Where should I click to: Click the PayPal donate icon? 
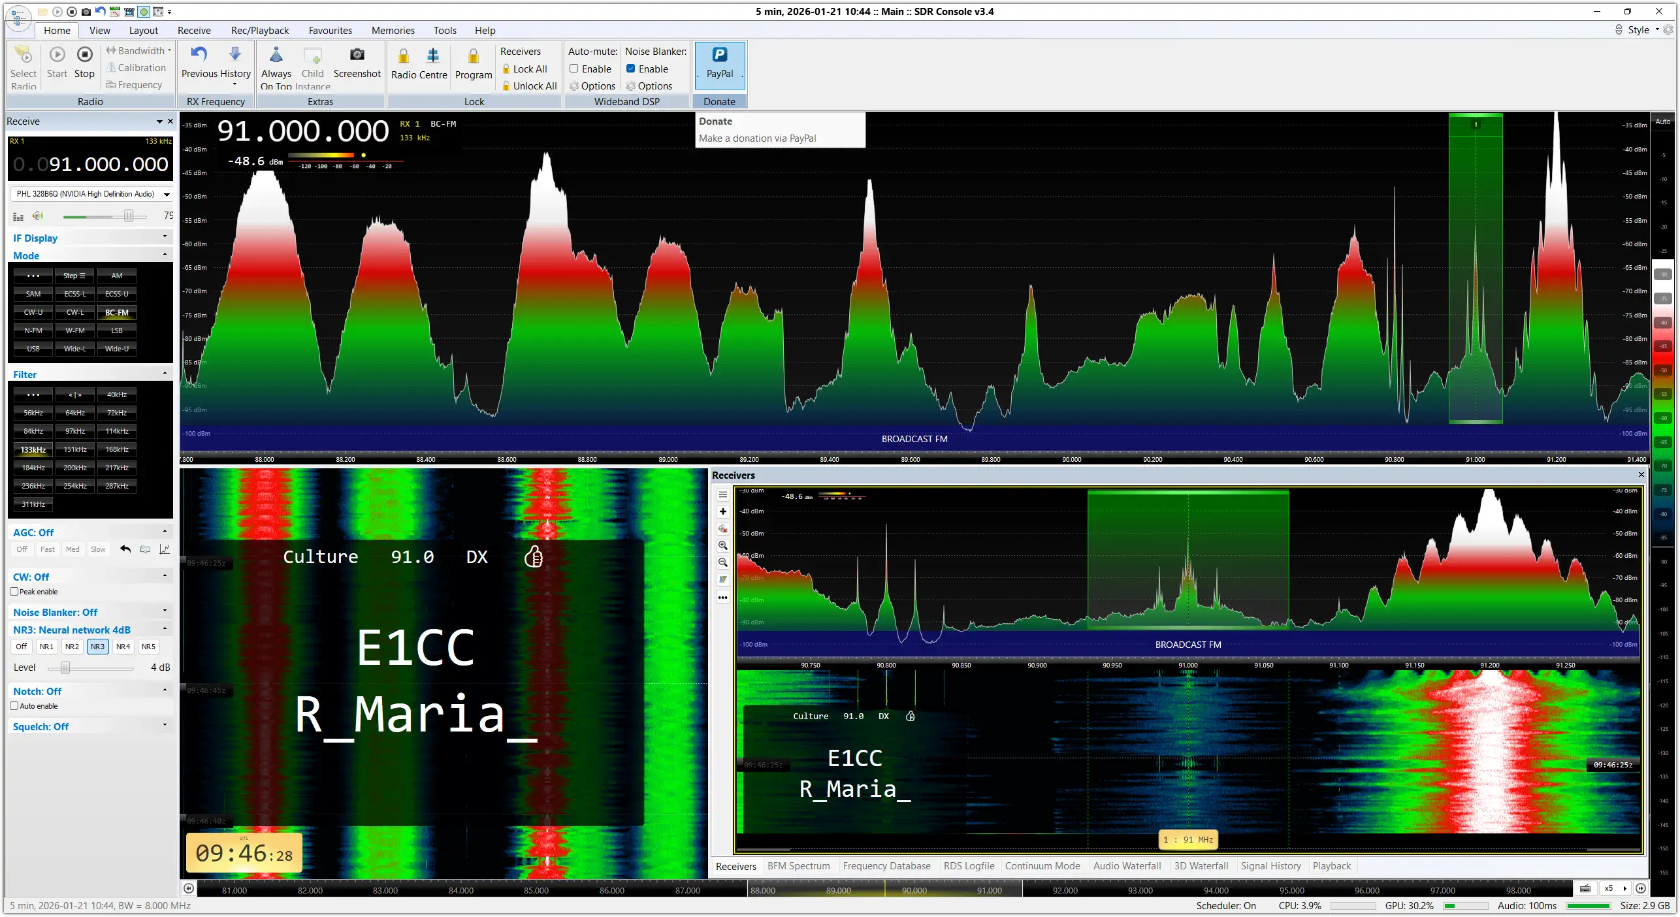(x=719, y=56)
